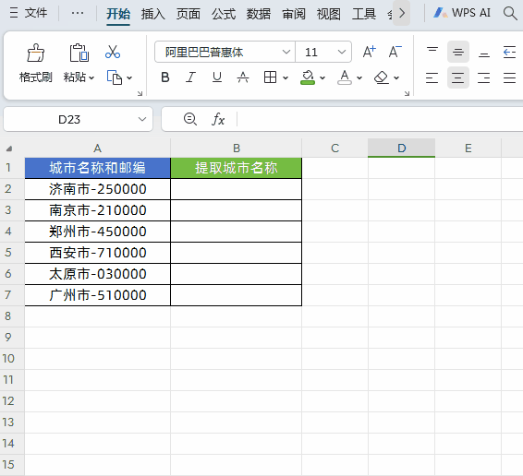Select column A header
The image size is (523, 476).
coord(97,149)
